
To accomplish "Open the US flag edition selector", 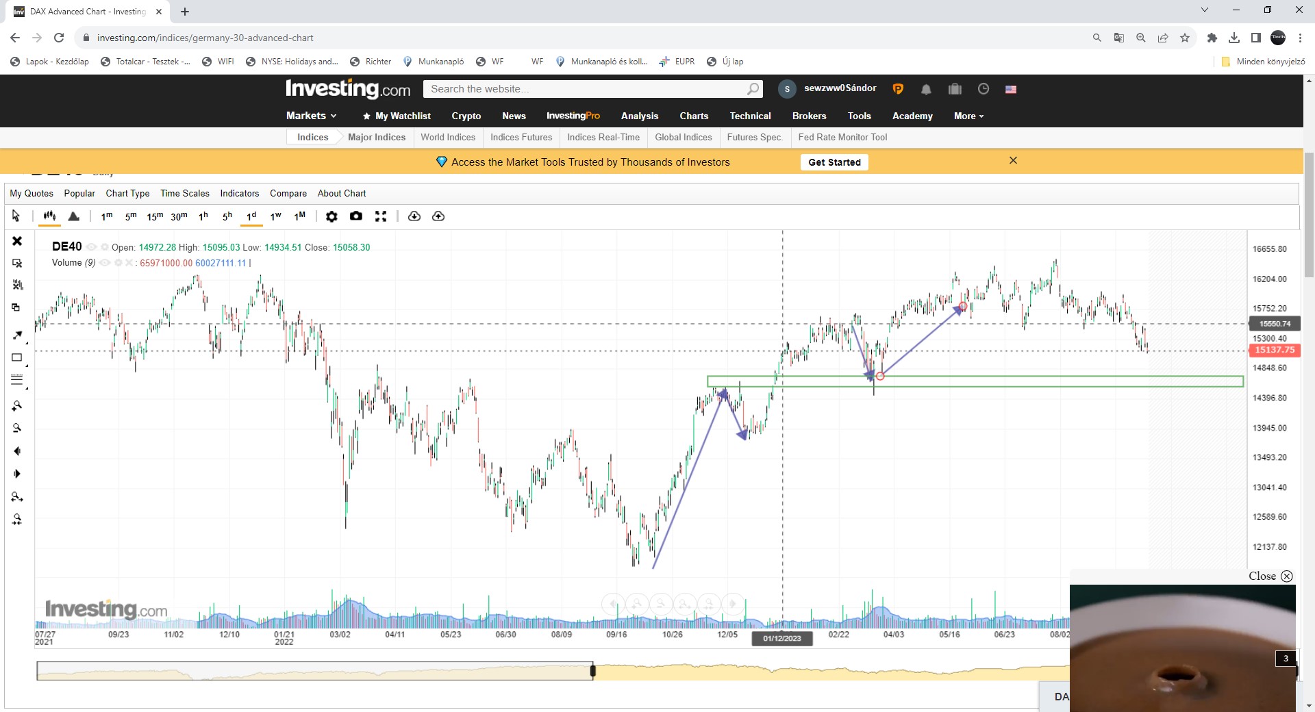I will click(x=1011, y=89).
